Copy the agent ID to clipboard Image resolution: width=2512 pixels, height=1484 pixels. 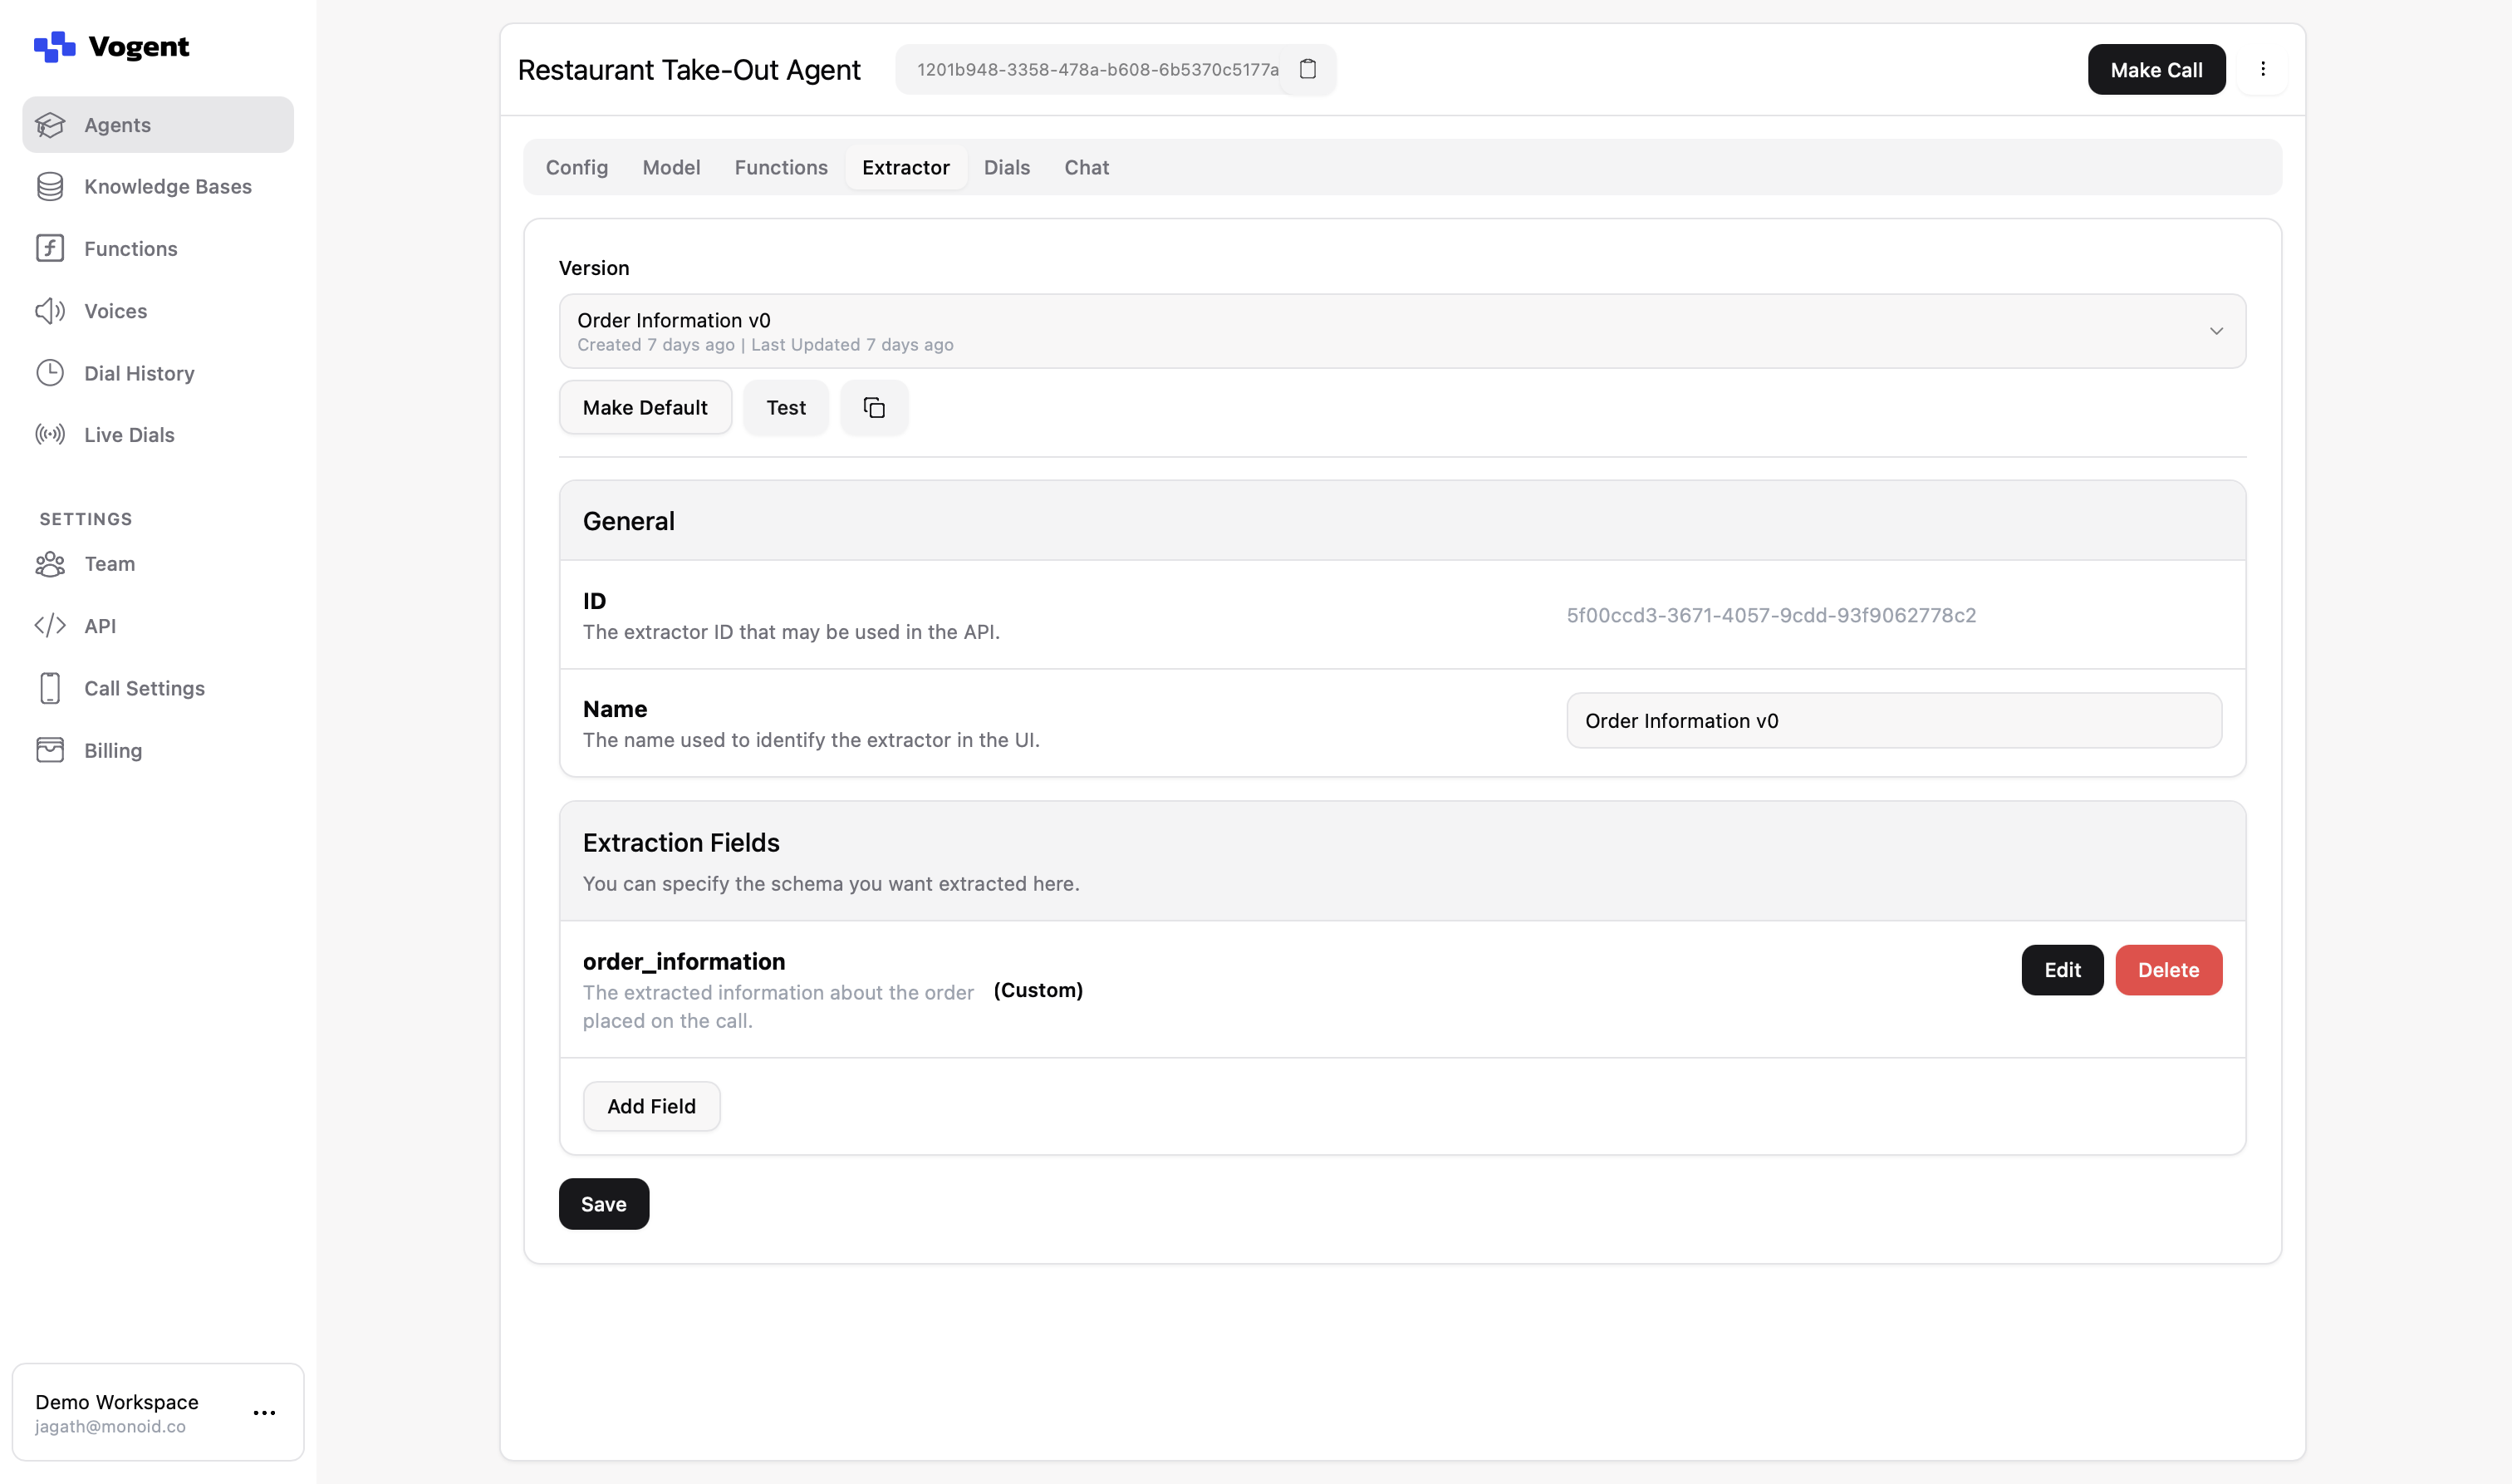[1308, 69]
